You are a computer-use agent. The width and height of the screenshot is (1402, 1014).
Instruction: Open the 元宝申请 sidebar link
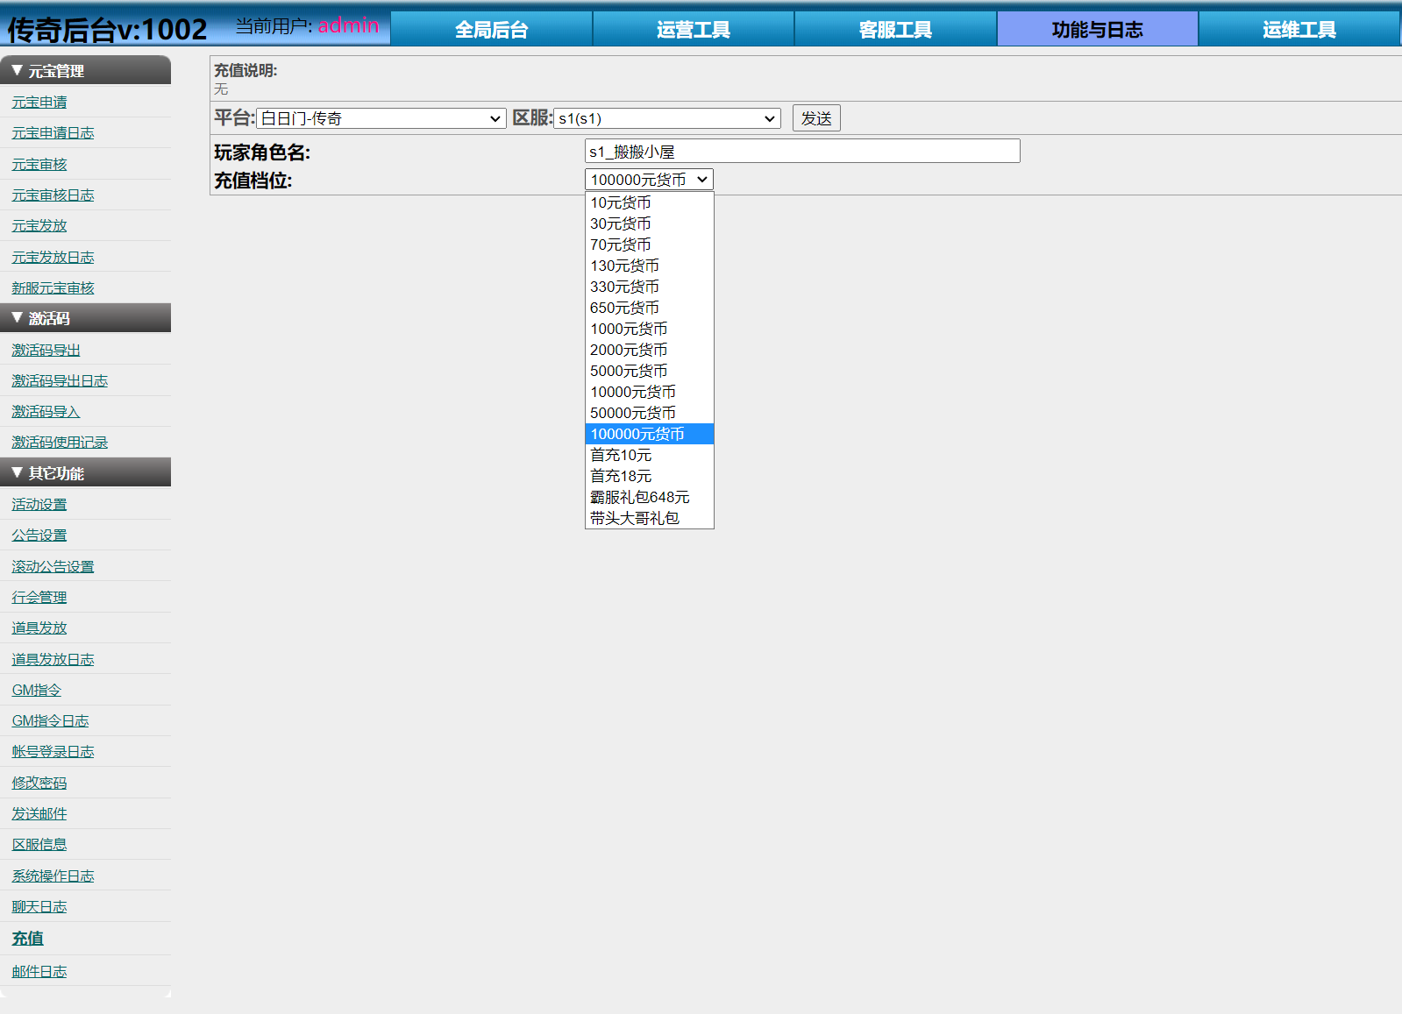39,103
